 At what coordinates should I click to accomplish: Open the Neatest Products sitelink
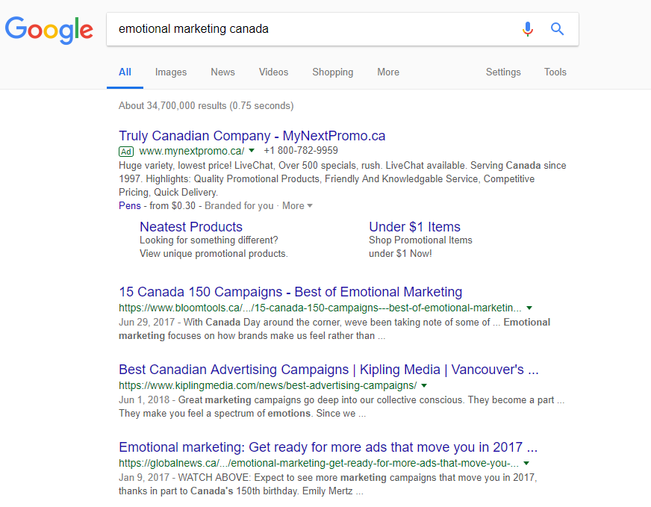(x=191, y=227)
